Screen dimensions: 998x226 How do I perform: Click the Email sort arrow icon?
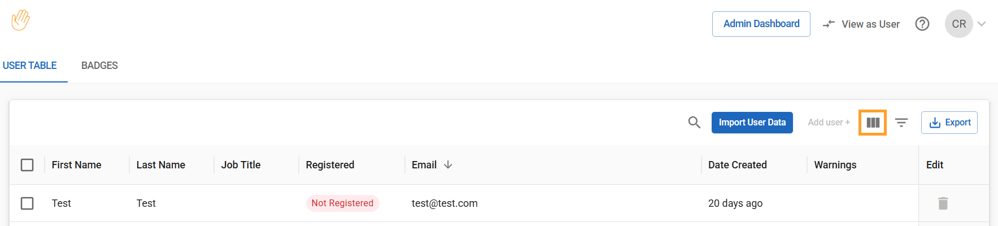click(x=448, y=164)
